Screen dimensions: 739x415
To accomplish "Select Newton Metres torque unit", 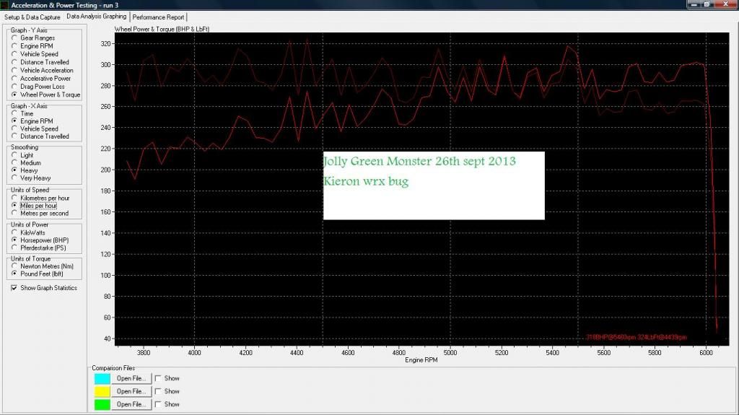I will coord(14,266).
